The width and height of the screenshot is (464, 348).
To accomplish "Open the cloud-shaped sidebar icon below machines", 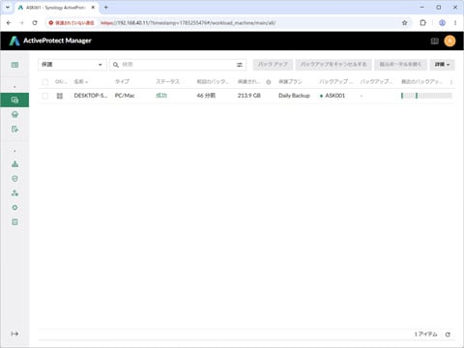I will [14, 114].
